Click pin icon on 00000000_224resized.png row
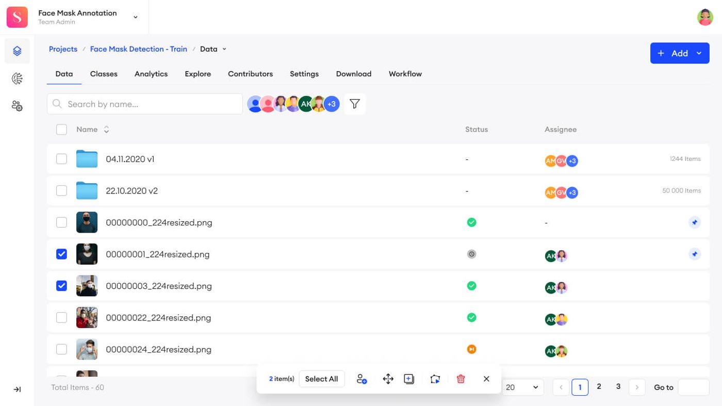Image resolution: width=722 pixels, height=406 pixels. (x=695, y=223)
